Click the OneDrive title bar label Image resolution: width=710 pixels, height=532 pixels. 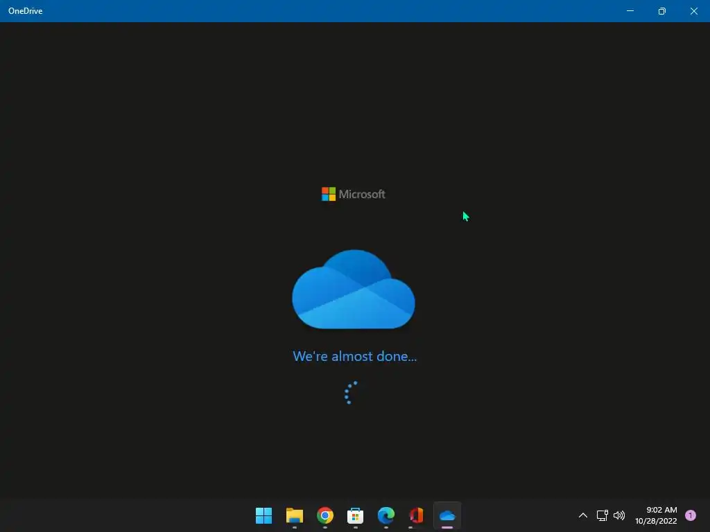[x=26, y=11]
